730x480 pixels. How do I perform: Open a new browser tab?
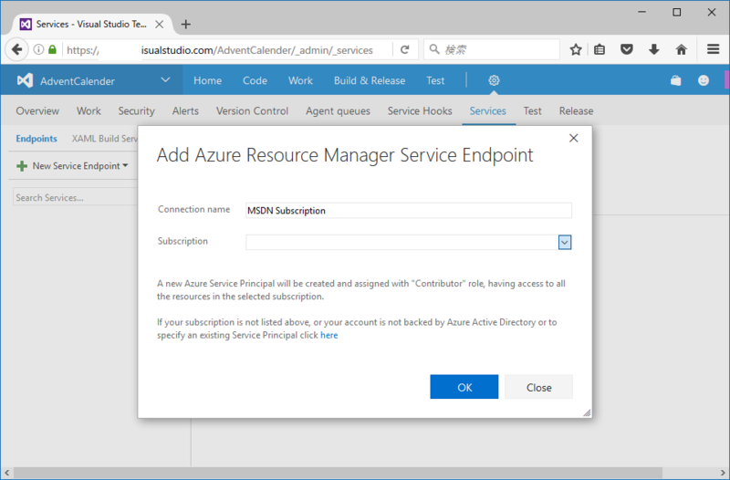(186, 25)
